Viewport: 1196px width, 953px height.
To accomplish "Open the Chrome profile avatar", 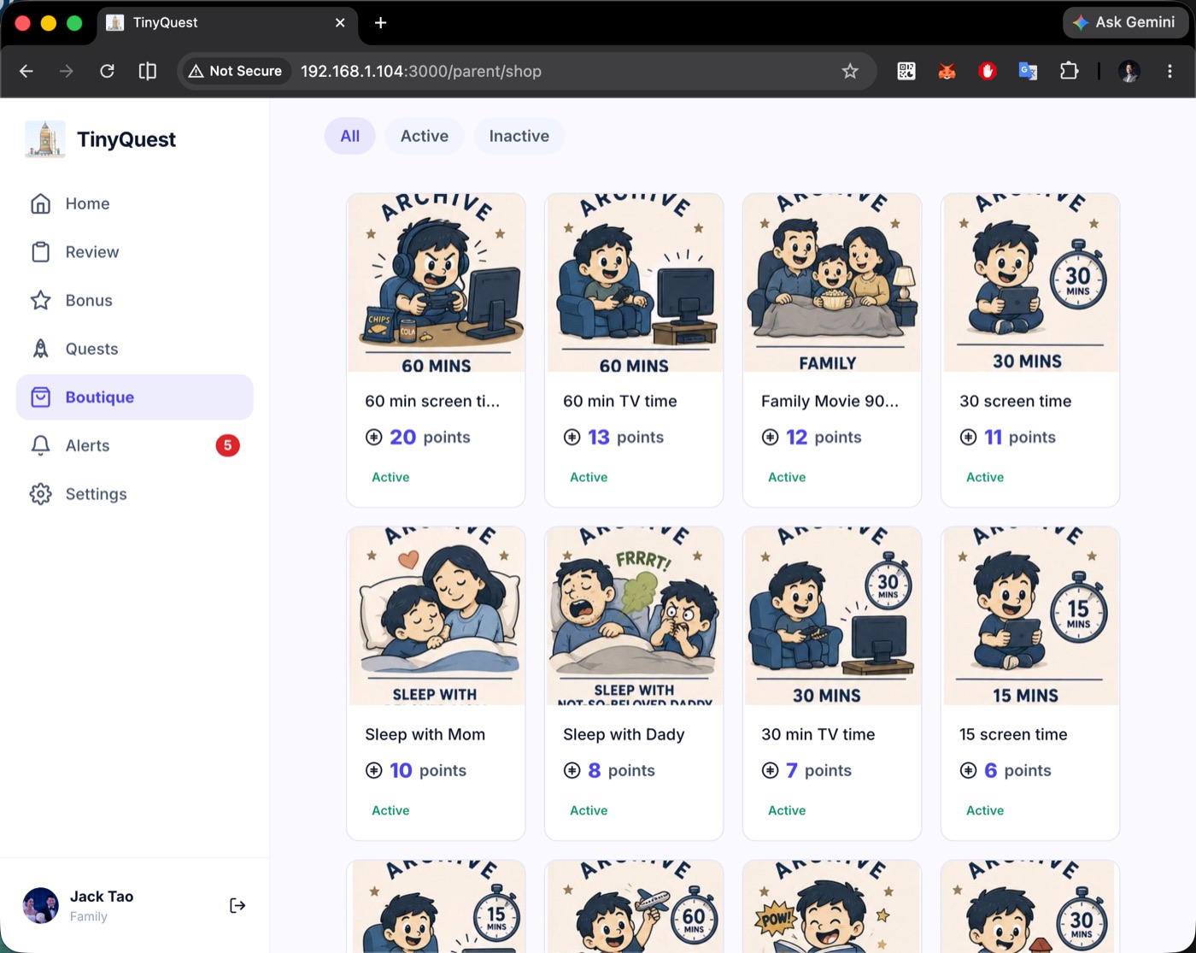I will 1129,71.
